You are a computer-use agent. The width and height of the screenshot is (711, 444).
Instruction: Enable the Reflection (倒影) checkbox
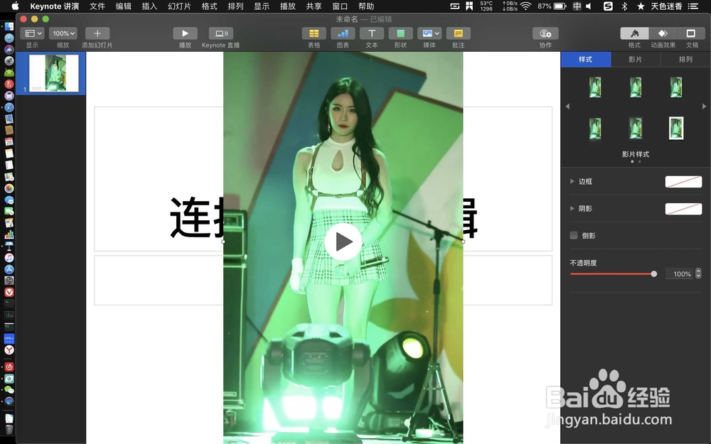pyautogui.click(x=574, y=235)
